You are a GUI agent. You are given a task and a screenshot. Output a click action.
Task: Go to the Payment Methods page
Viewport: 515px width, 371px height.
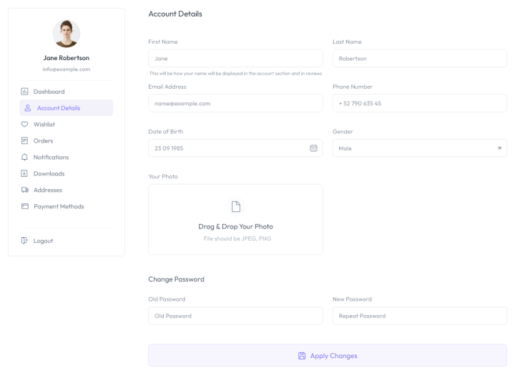point(59,207)
